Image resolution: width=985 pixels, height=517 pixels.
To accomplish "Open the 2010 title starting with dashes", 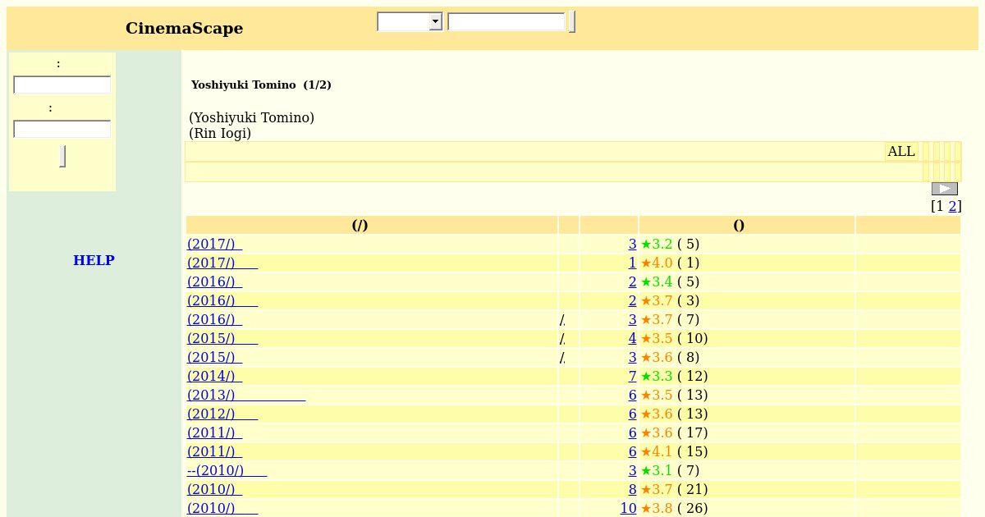I will (x=227, y=470).
